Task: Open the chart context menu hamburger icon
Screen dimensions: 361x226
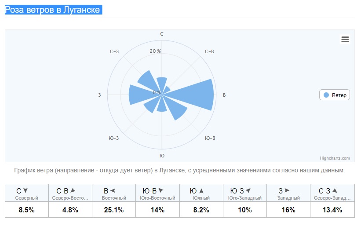Action: pos(345,39)
